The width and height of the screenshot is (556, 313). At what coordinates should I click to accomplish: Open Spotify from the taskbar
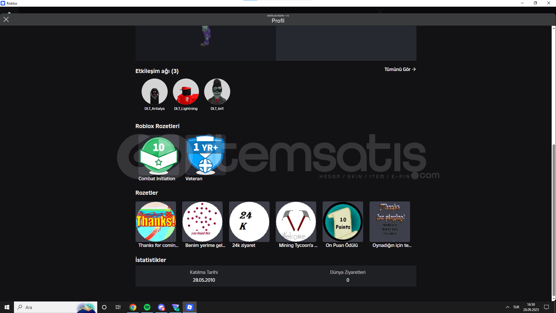[x=147, y=307]
